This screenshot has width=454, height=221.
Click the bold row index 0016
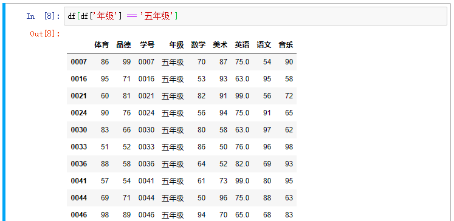(79, 79)
